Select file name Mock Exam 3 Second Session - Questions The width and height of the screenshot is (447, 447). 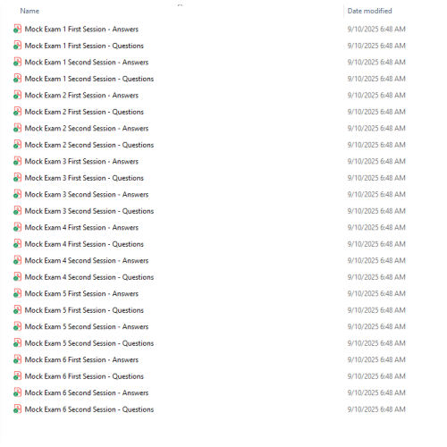pos(89,211)
